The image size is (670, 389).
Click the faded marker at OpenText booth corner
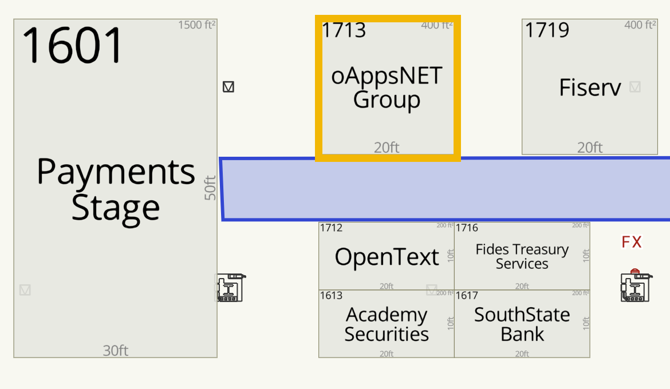tap(432, 291)
